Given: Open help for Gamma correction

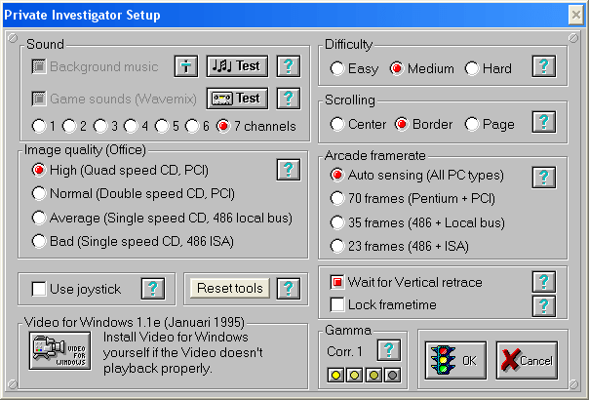Looking at the screenshot, I should point(389,350).
